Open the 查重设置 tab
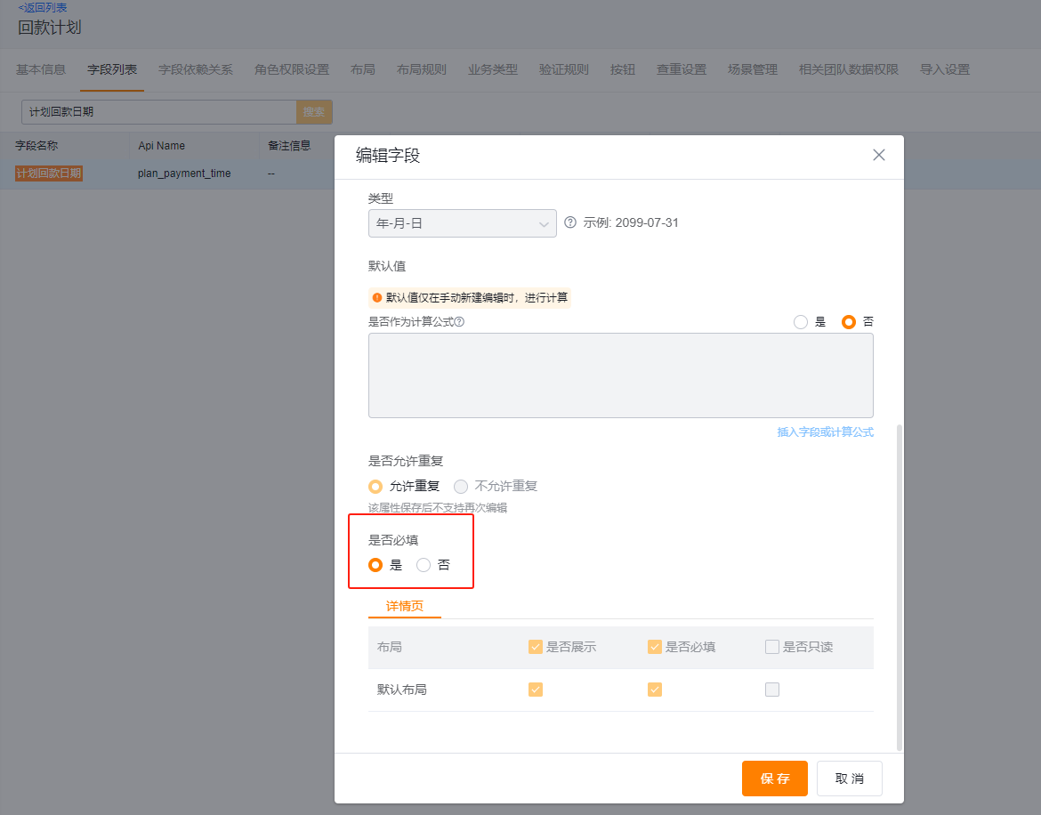The height and width of the screenshot is (815, 1041). pyautogui.click(x=682, y=69)
